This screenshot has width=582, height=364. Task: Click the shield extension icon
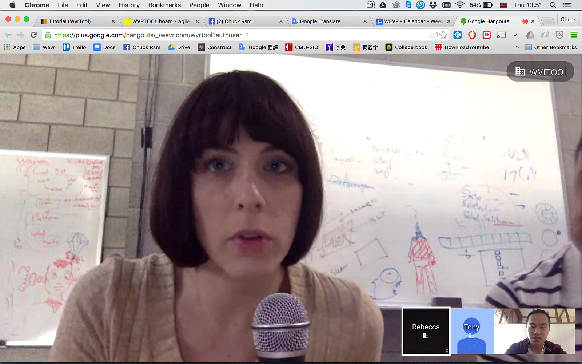pyautogui.click(x=559, y=35)
